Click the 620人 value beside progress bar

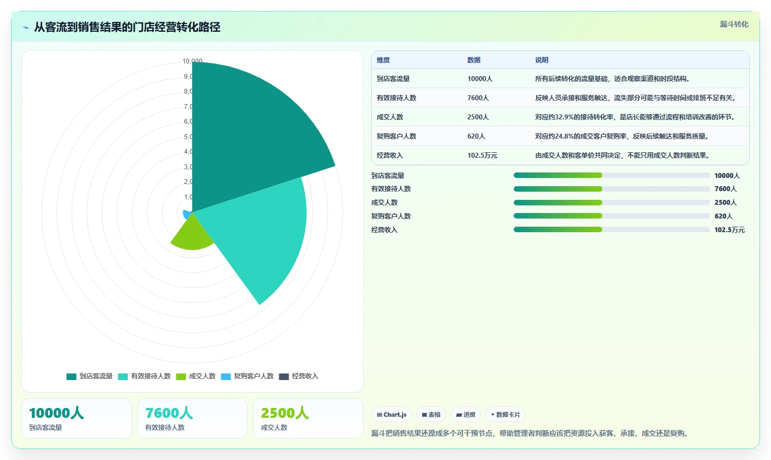(x=723, y=216)
